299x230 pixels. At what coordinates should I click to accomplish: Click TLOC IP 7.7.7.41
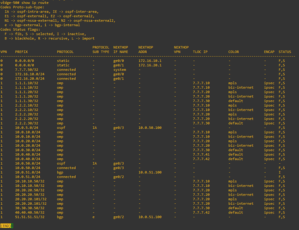[x=201, y=155]
